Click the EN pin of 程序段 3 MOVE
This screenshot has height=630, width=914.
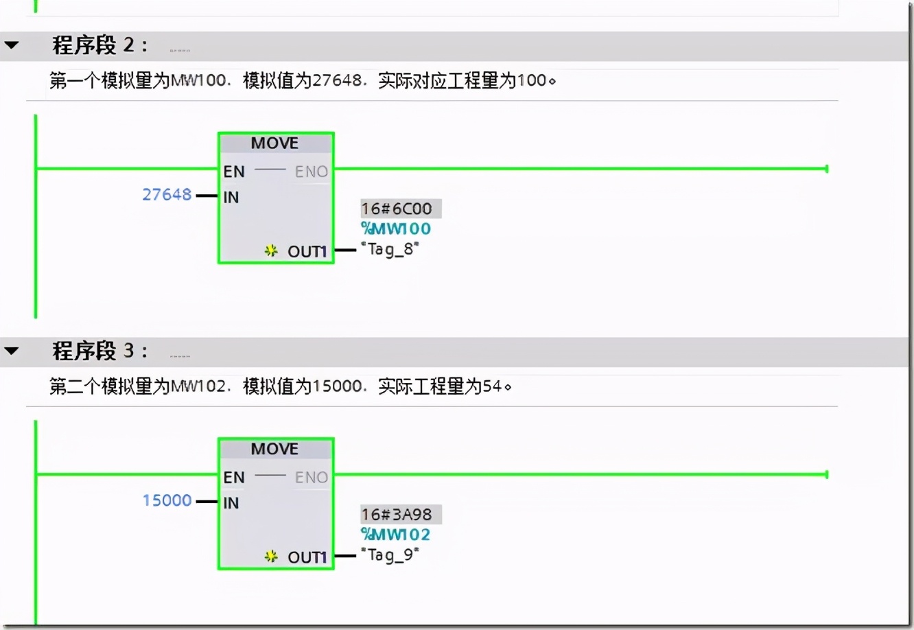(x=234, y=478)
